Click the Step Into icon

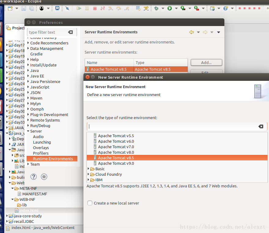click(111, 8)
